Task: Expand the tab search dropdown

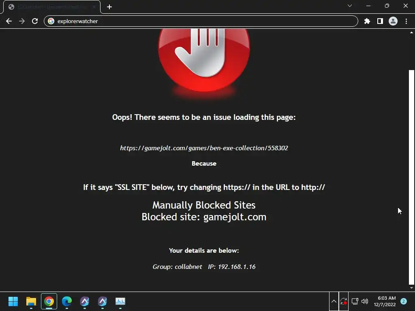Action: coord(350,6)
